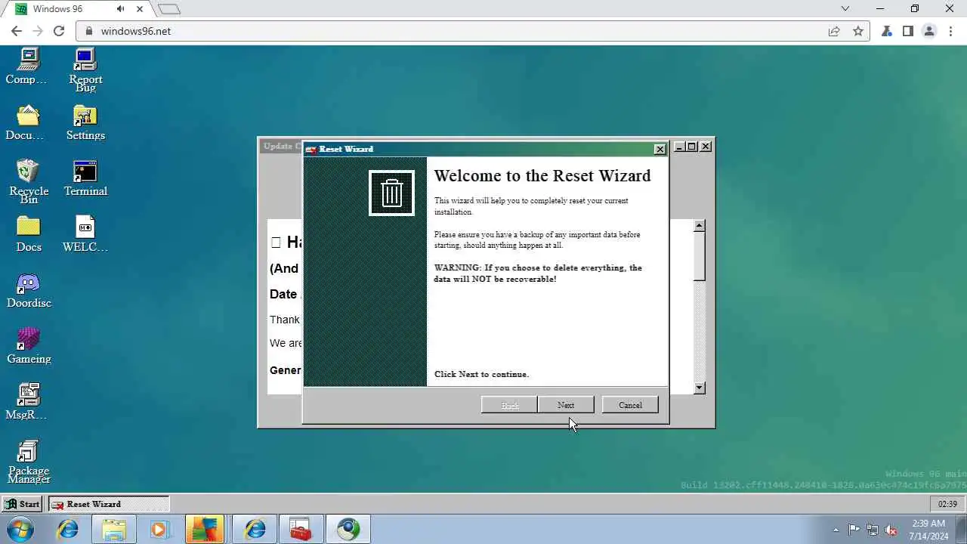This screenshot has height=544, width=967.
Task: Open the Windows 7 Start orb
Action: point(20,529)
